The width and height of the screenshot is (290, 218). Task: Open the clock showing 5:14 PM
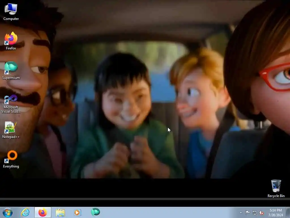pos(276,213)
